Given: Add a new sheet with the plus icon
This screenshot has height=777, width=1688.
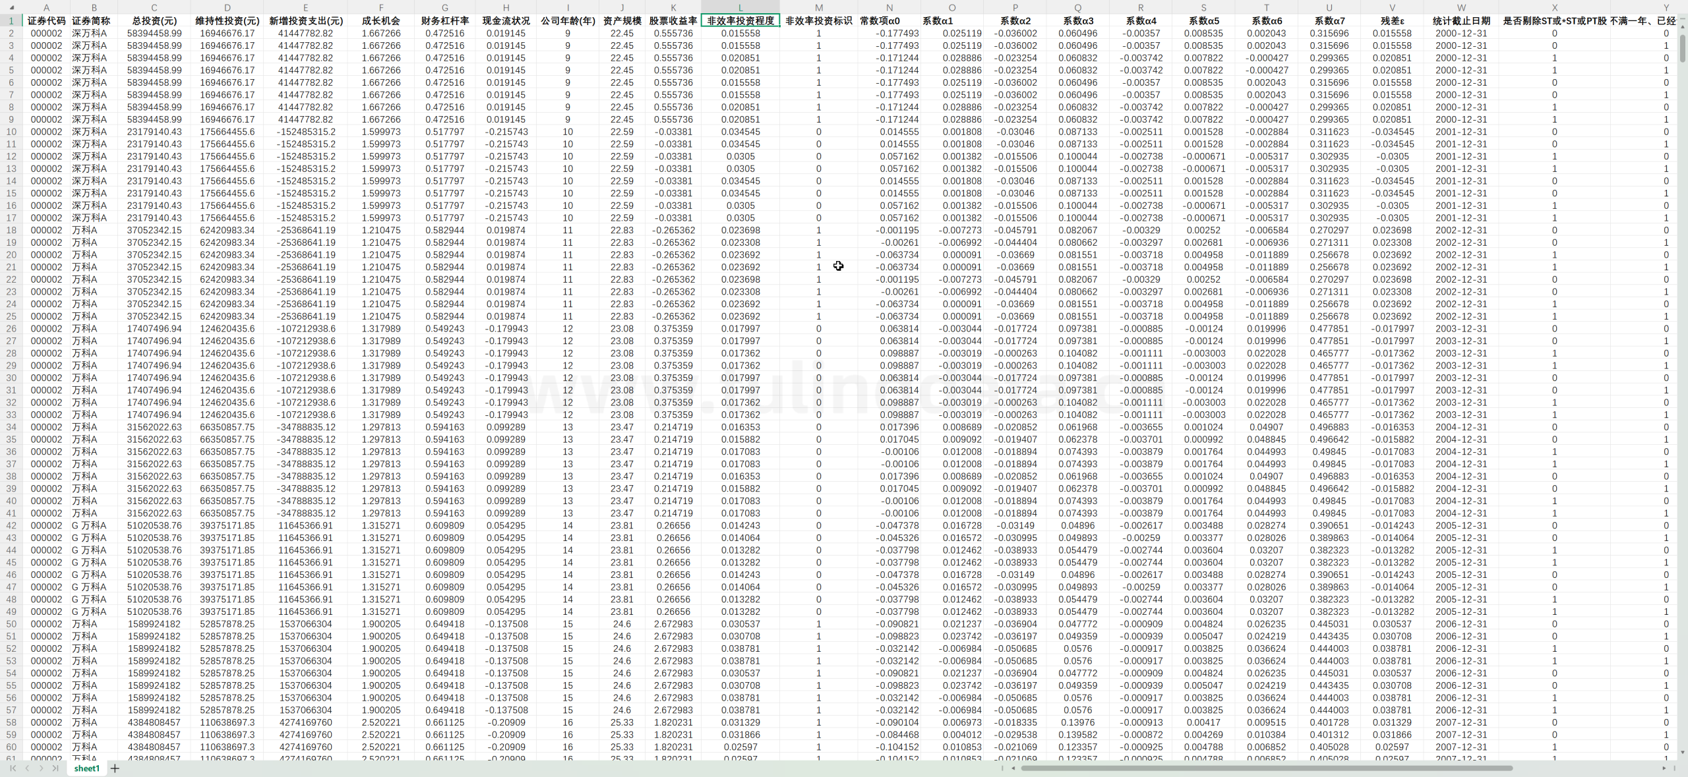Looking at the screenshot, I should pyautogui.click(x=115, y=768).
